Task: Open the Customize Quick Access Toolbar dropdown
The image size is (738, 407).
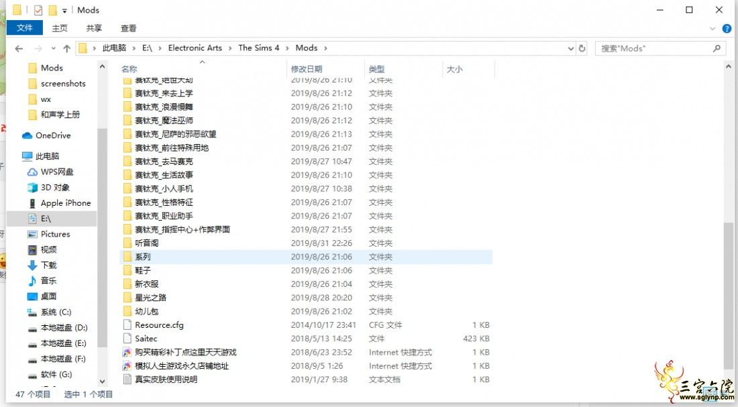Action: pyautogui.click(x=64, y=10)
